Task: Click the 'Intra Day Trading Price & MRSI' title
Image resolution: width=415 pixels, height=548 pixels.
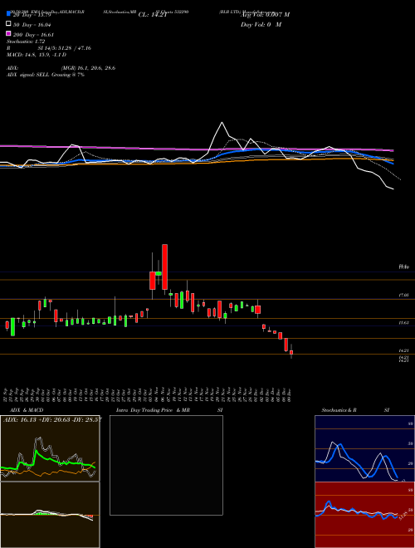Action: tap(169, 410)
